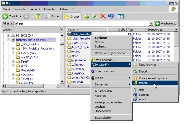Expand the PE_BPGE (D:) drive node
This screenshot has height=124, width=184.
pyautogui.click(x=8, y=35)
